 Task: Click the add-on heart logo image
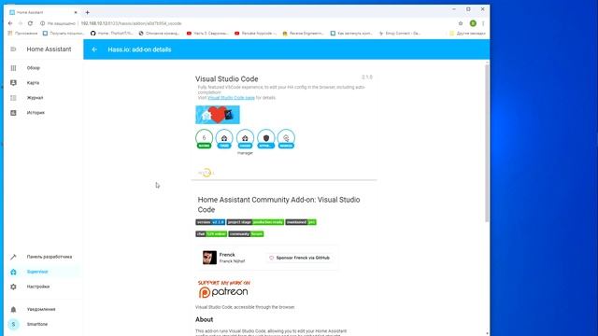tap(218, 115)
